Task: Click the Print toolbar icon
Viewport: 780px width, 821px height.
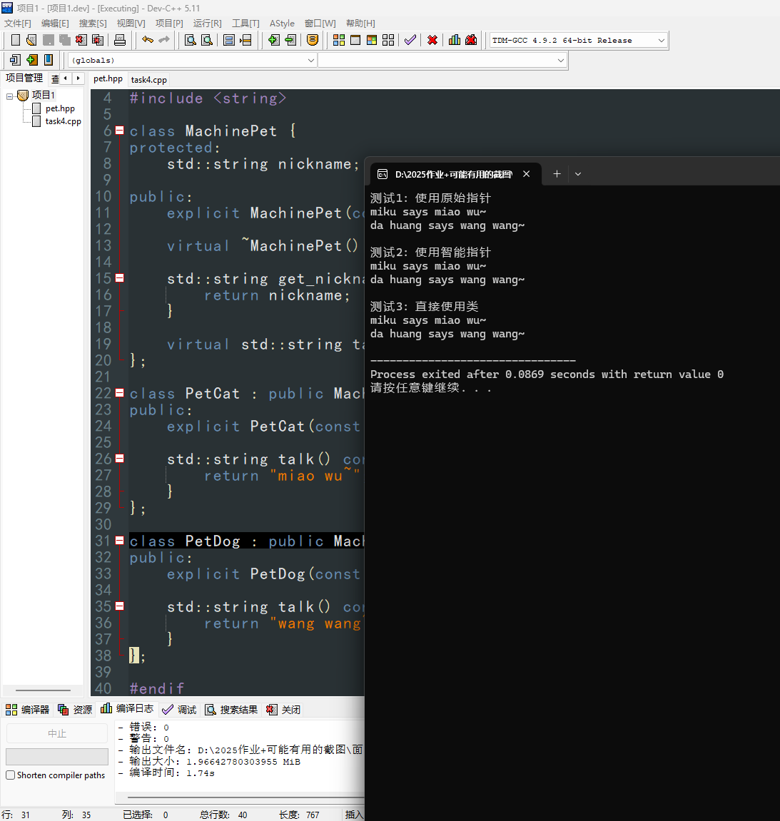Action: [x=120, y=40]
